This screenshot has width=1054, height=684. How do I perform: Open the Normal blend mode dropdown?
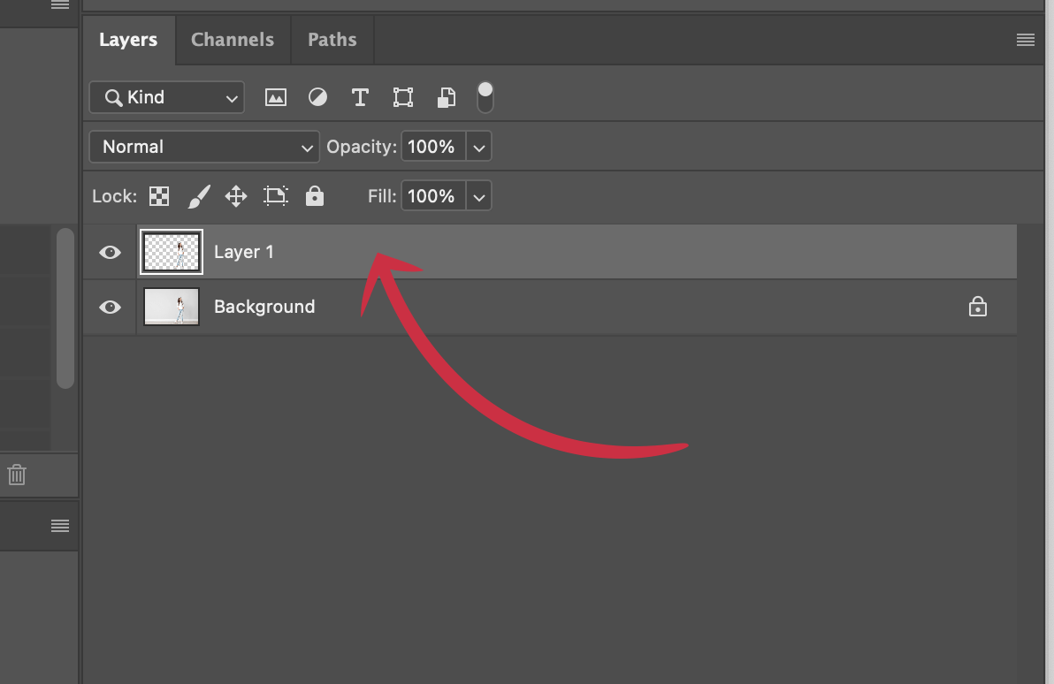coord(204,148)
